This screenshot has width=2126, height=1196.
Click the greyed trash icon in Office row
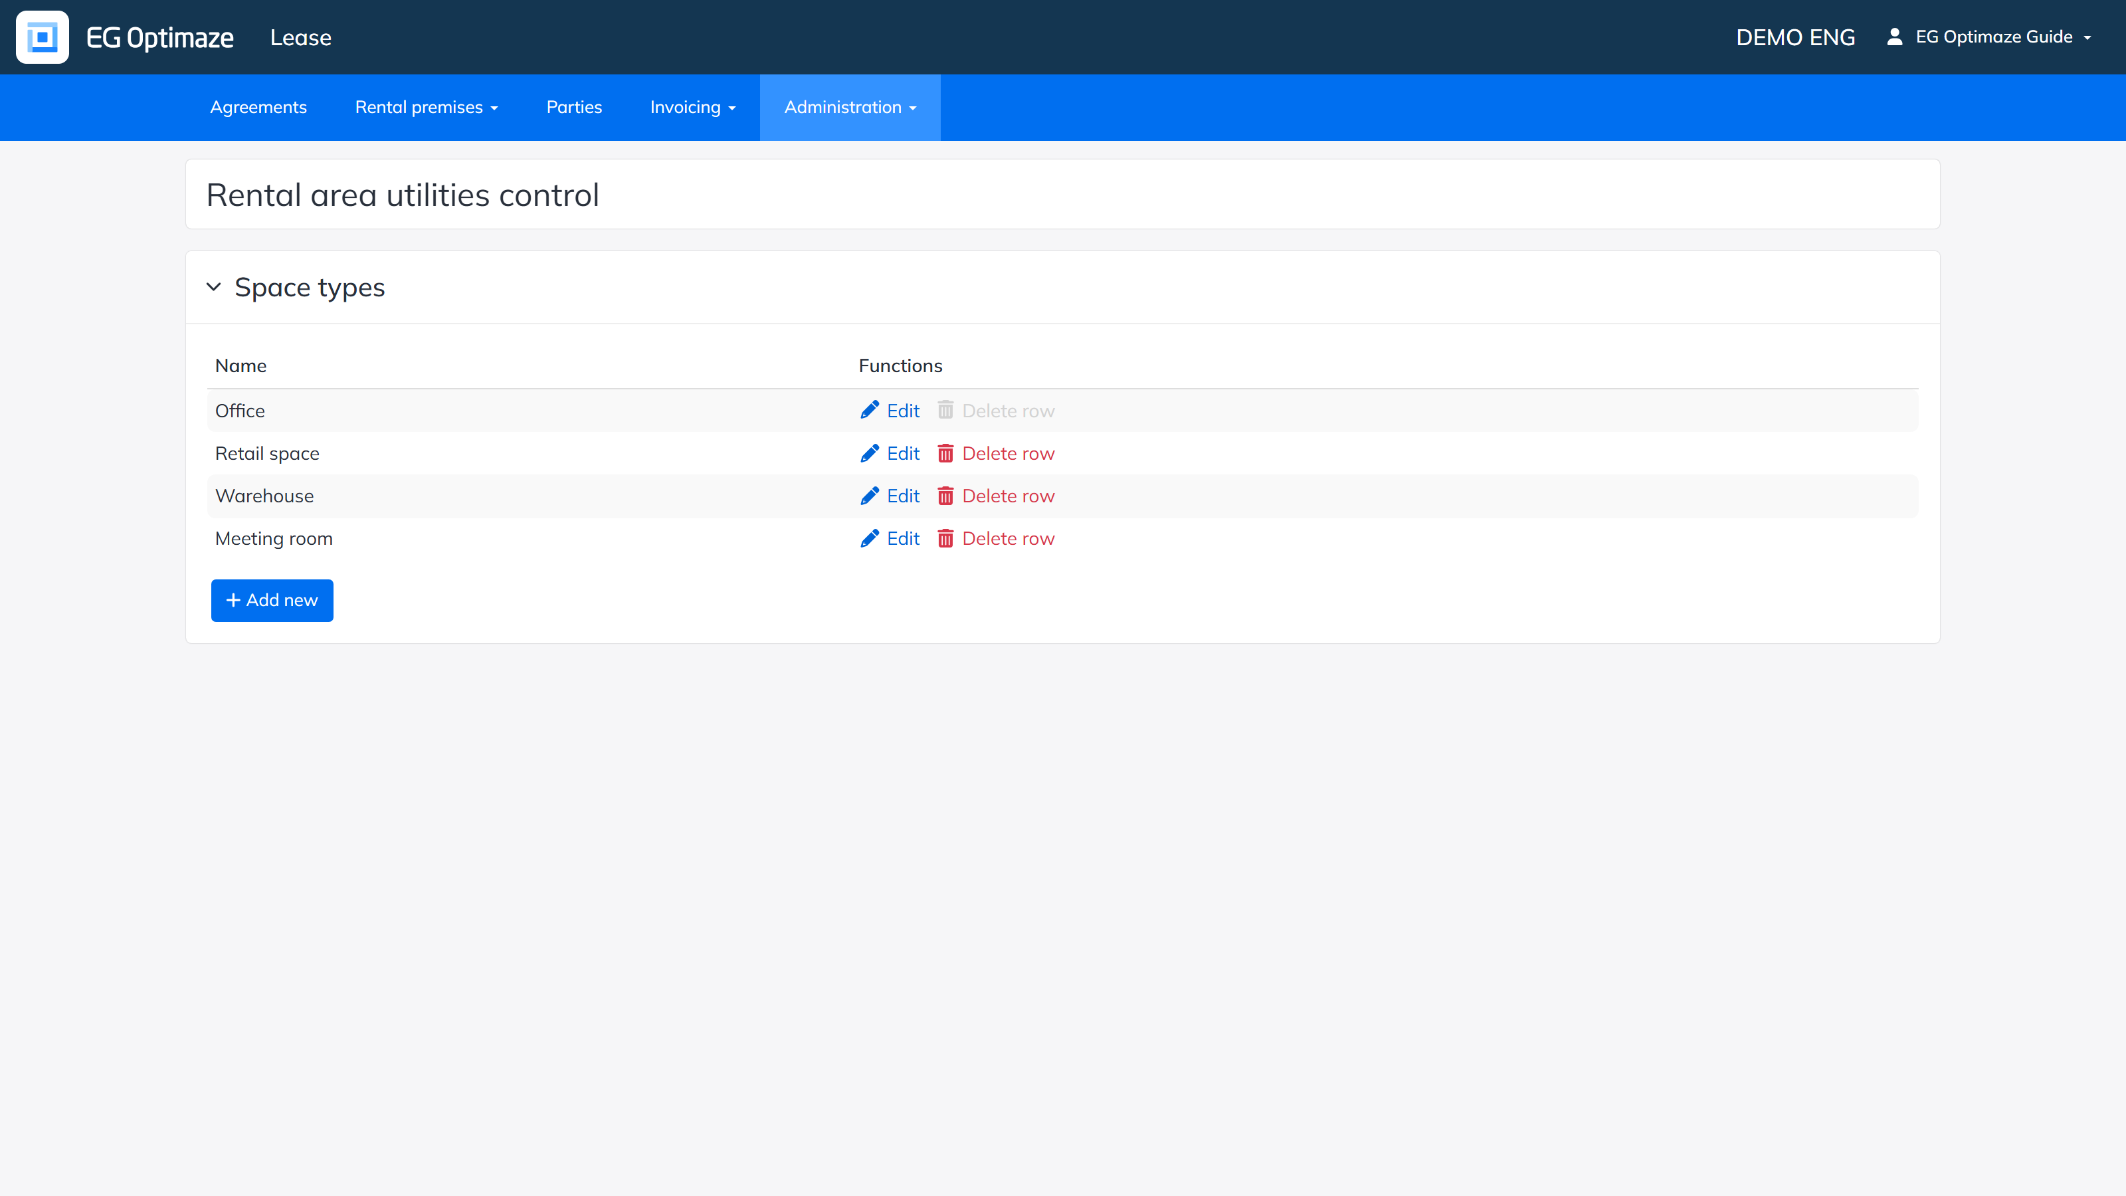[x=946, y=410]
